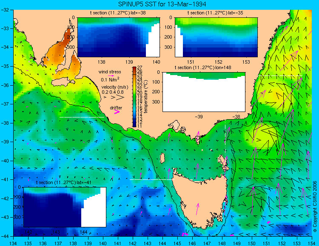Open the lon=148 temperature section inset plot

coord(204,92)
